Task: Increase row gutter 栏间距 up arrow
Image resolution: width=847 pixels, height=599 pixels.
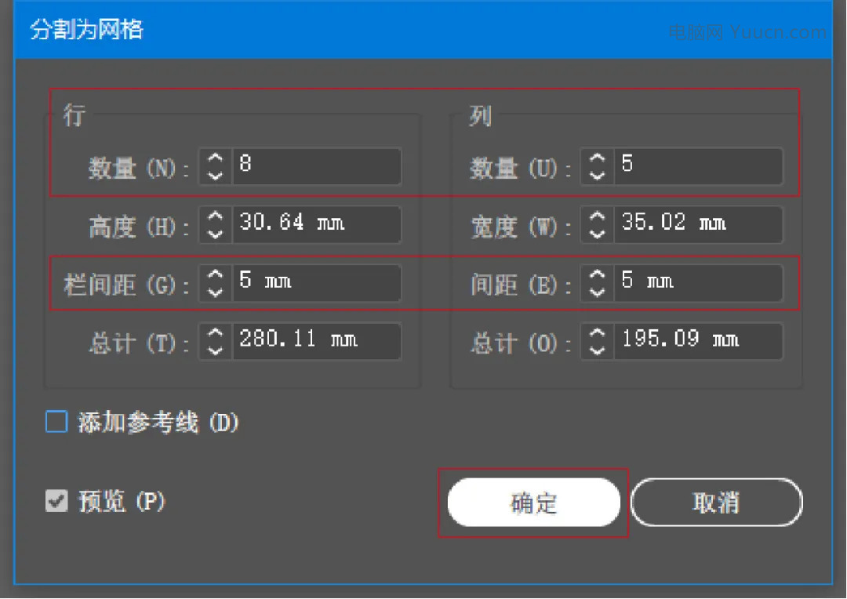Action: coord(216,275)
